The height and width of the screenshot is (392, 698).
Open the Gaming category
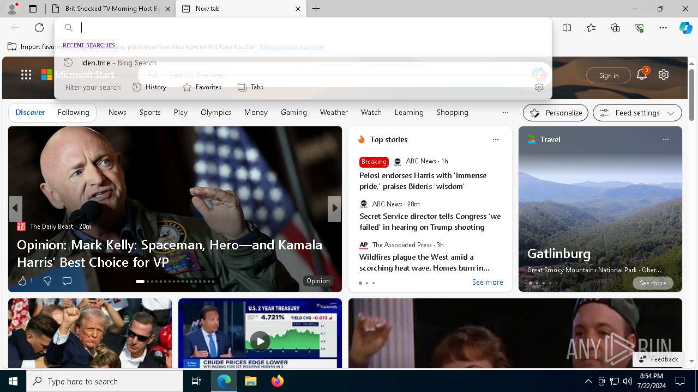click(294, 112)
